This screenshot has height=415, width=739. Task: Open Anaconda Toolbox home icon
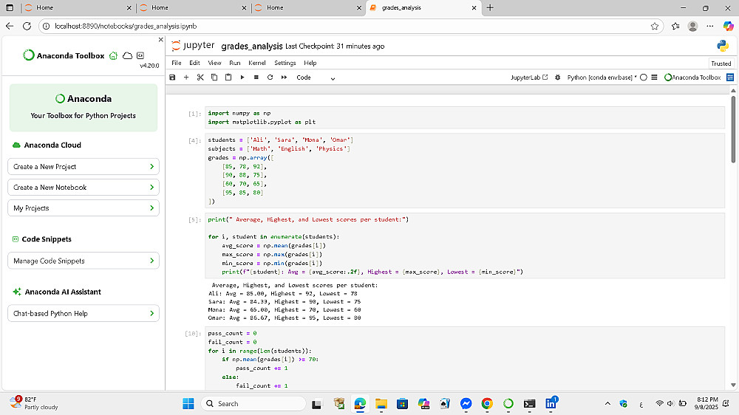pos(113,55)
